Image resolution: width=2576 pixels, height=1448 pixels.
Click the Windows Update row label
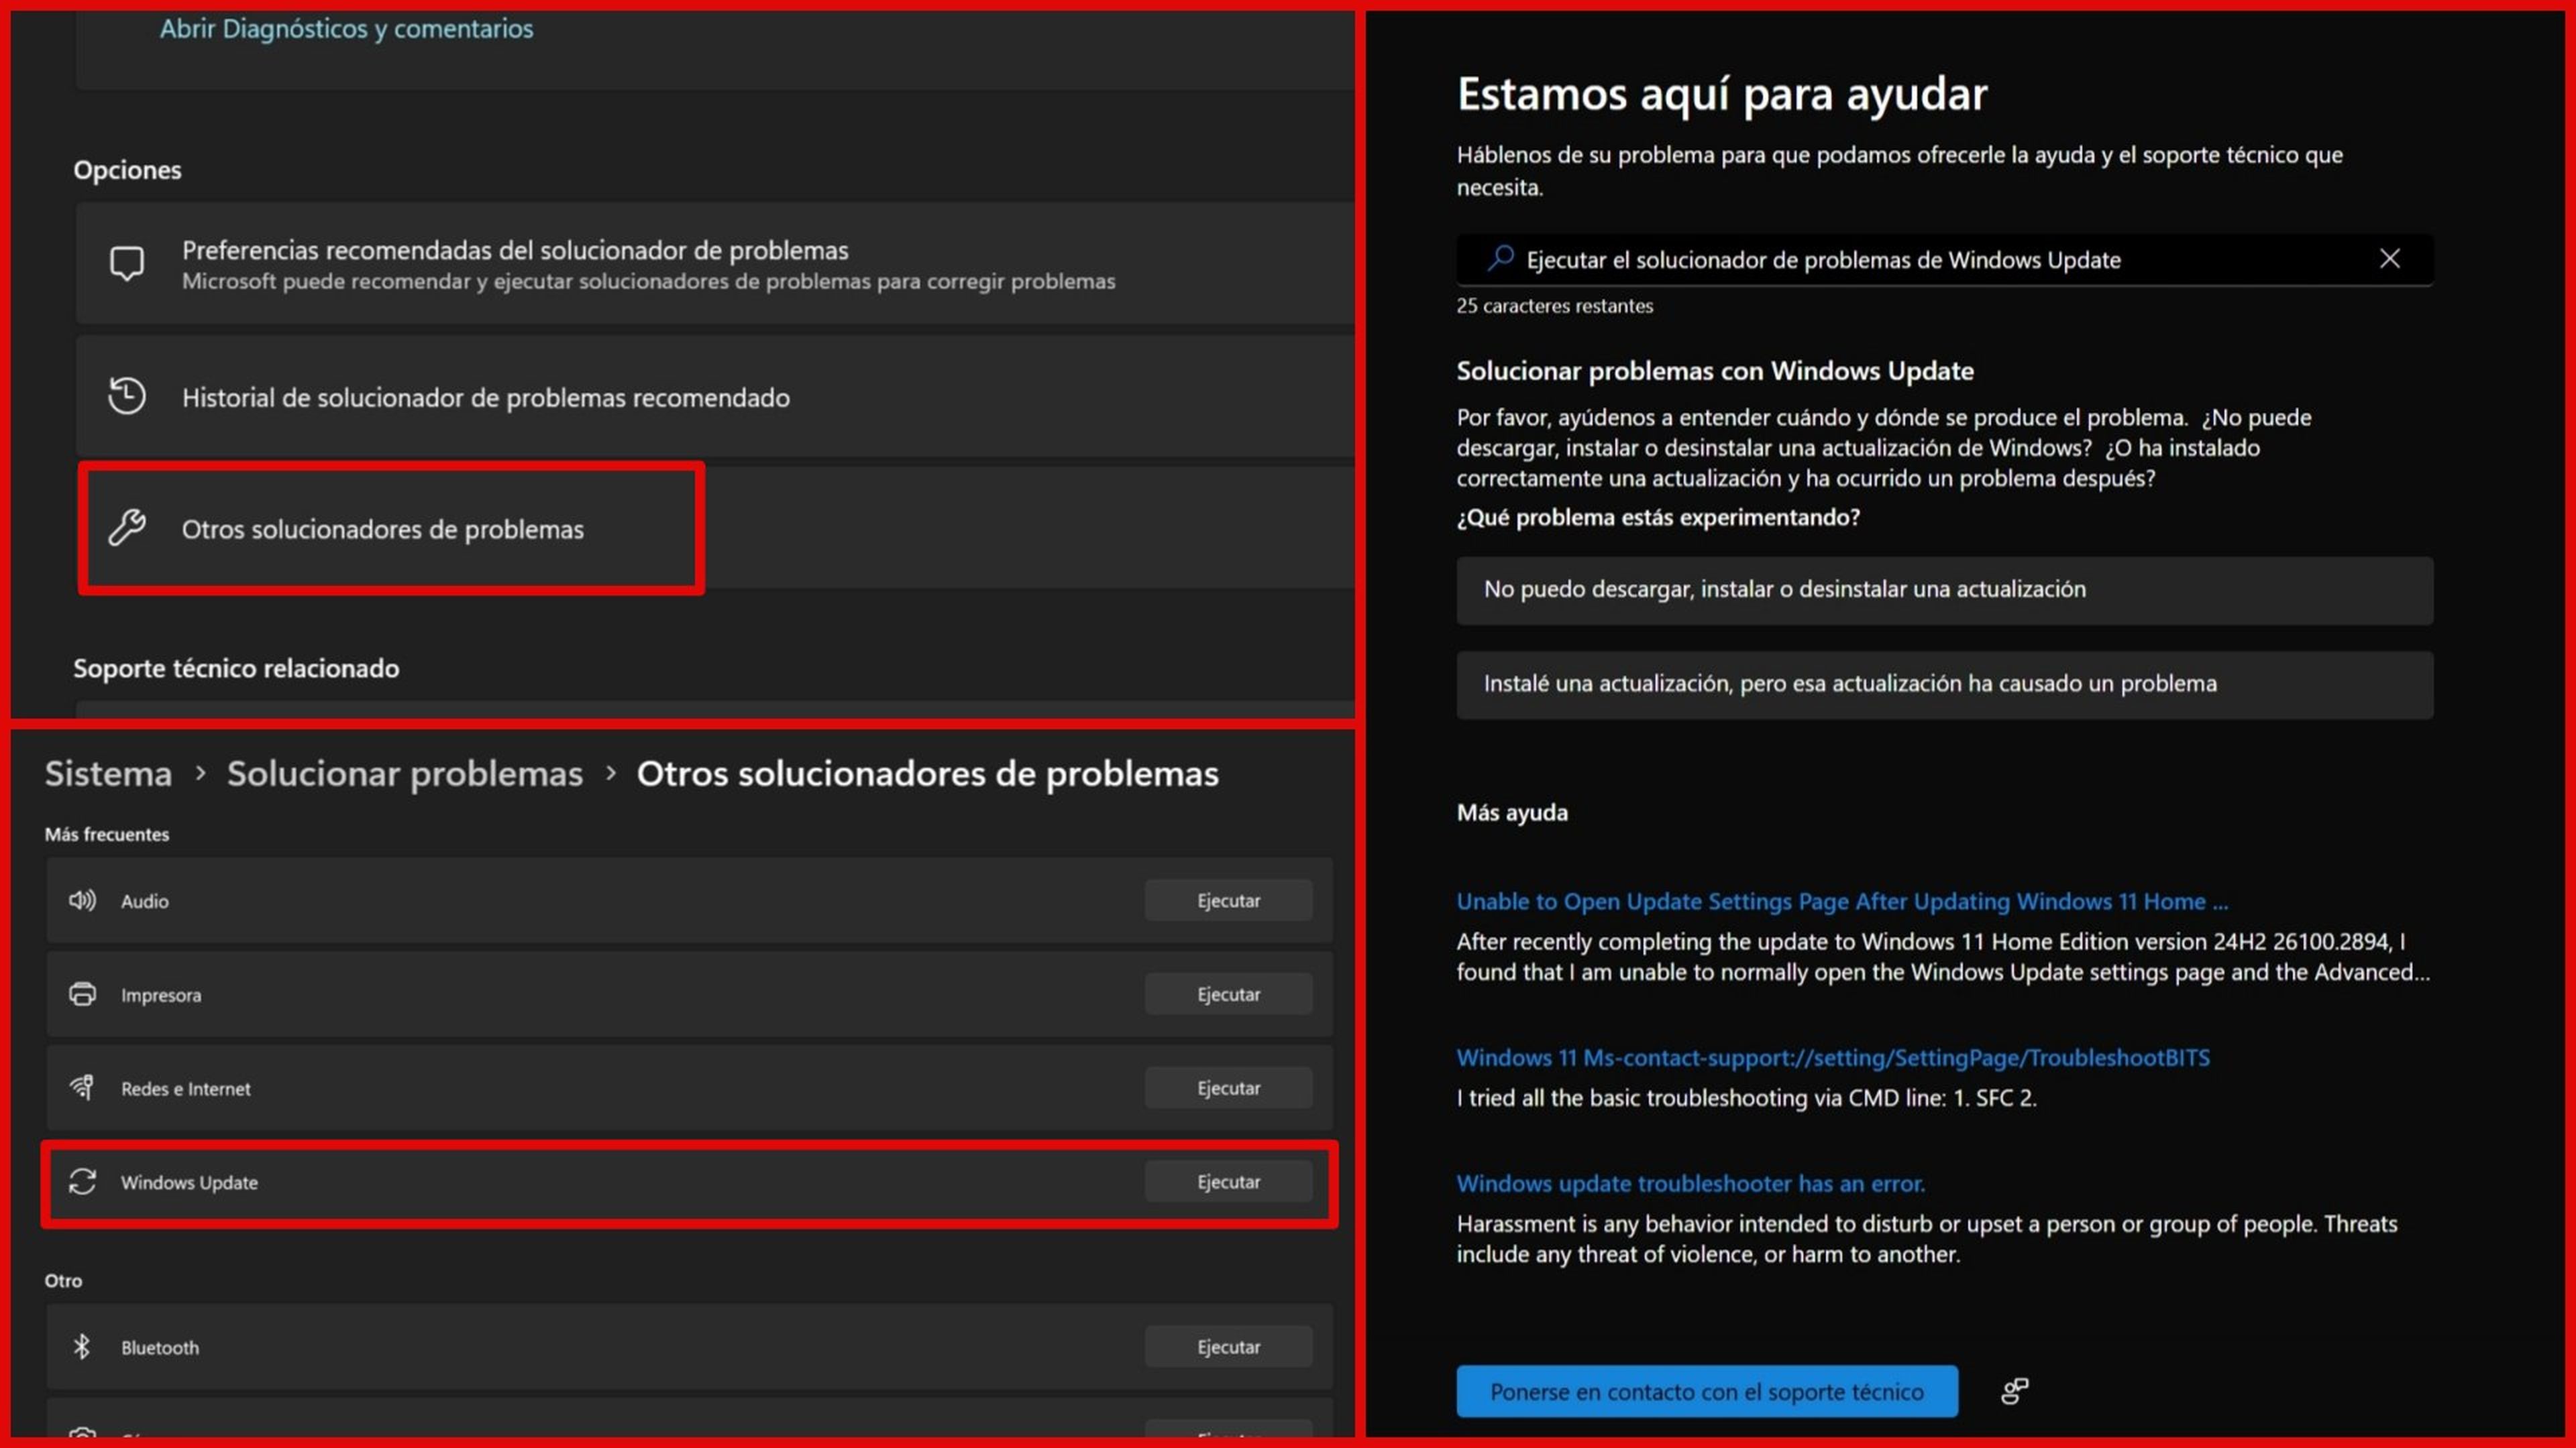pos(189,1182)
